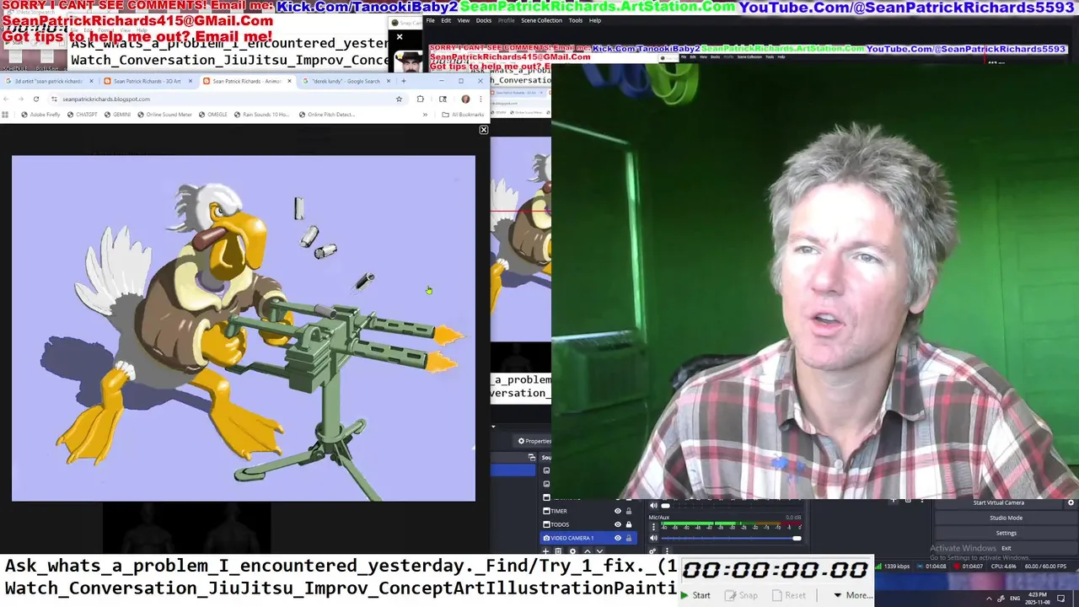Toggle the lock on VIDEO CAMERA 1

629,538
